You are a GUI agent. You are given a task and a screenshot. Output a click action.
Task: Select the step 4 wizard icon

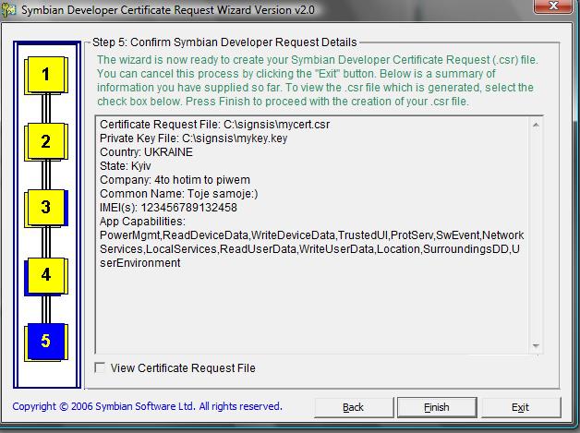[x=45, y=274]
